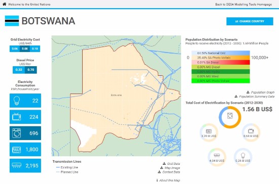
Task: Download the Grid Data file
Action: coord(171,164)
